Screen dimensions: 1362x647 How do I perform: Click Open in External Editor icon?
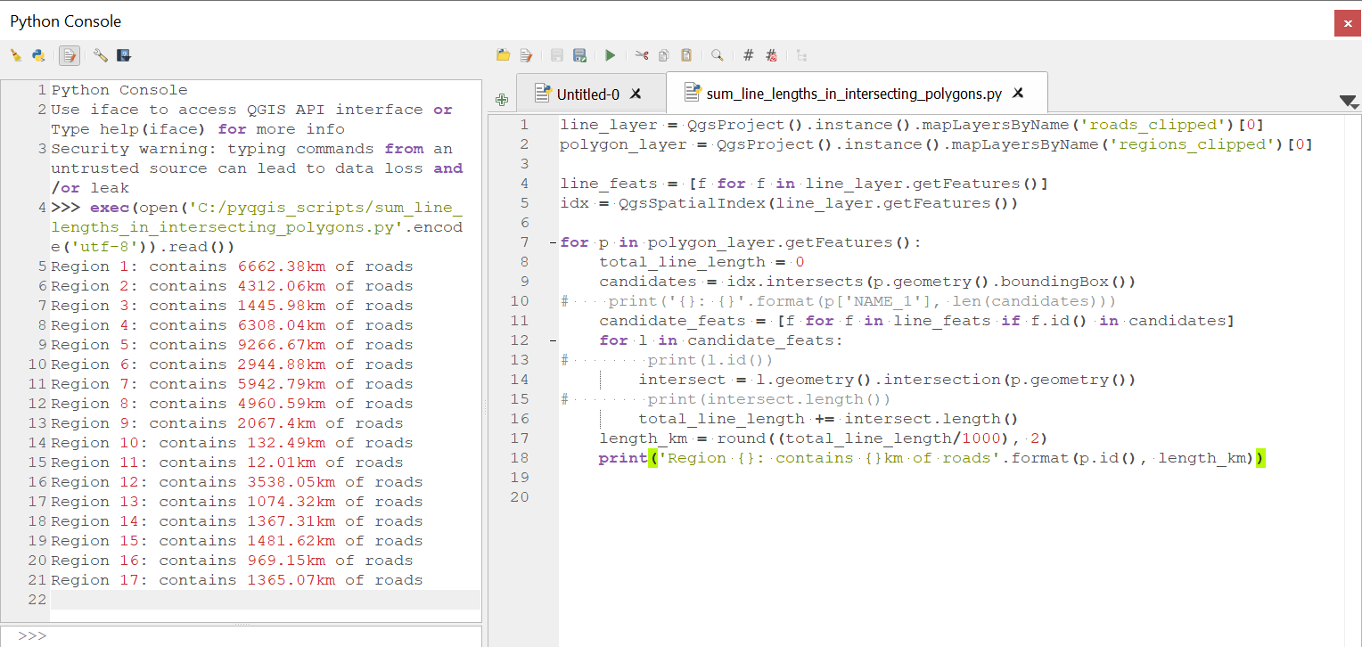point(526,55)
